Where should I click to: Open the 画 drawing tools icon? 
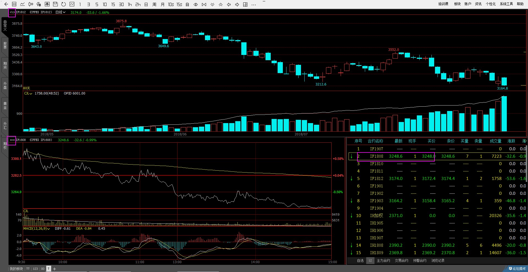point(47,4)
